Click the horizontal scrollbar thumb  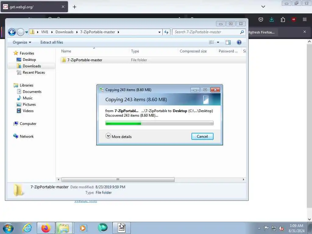[118, 179]
